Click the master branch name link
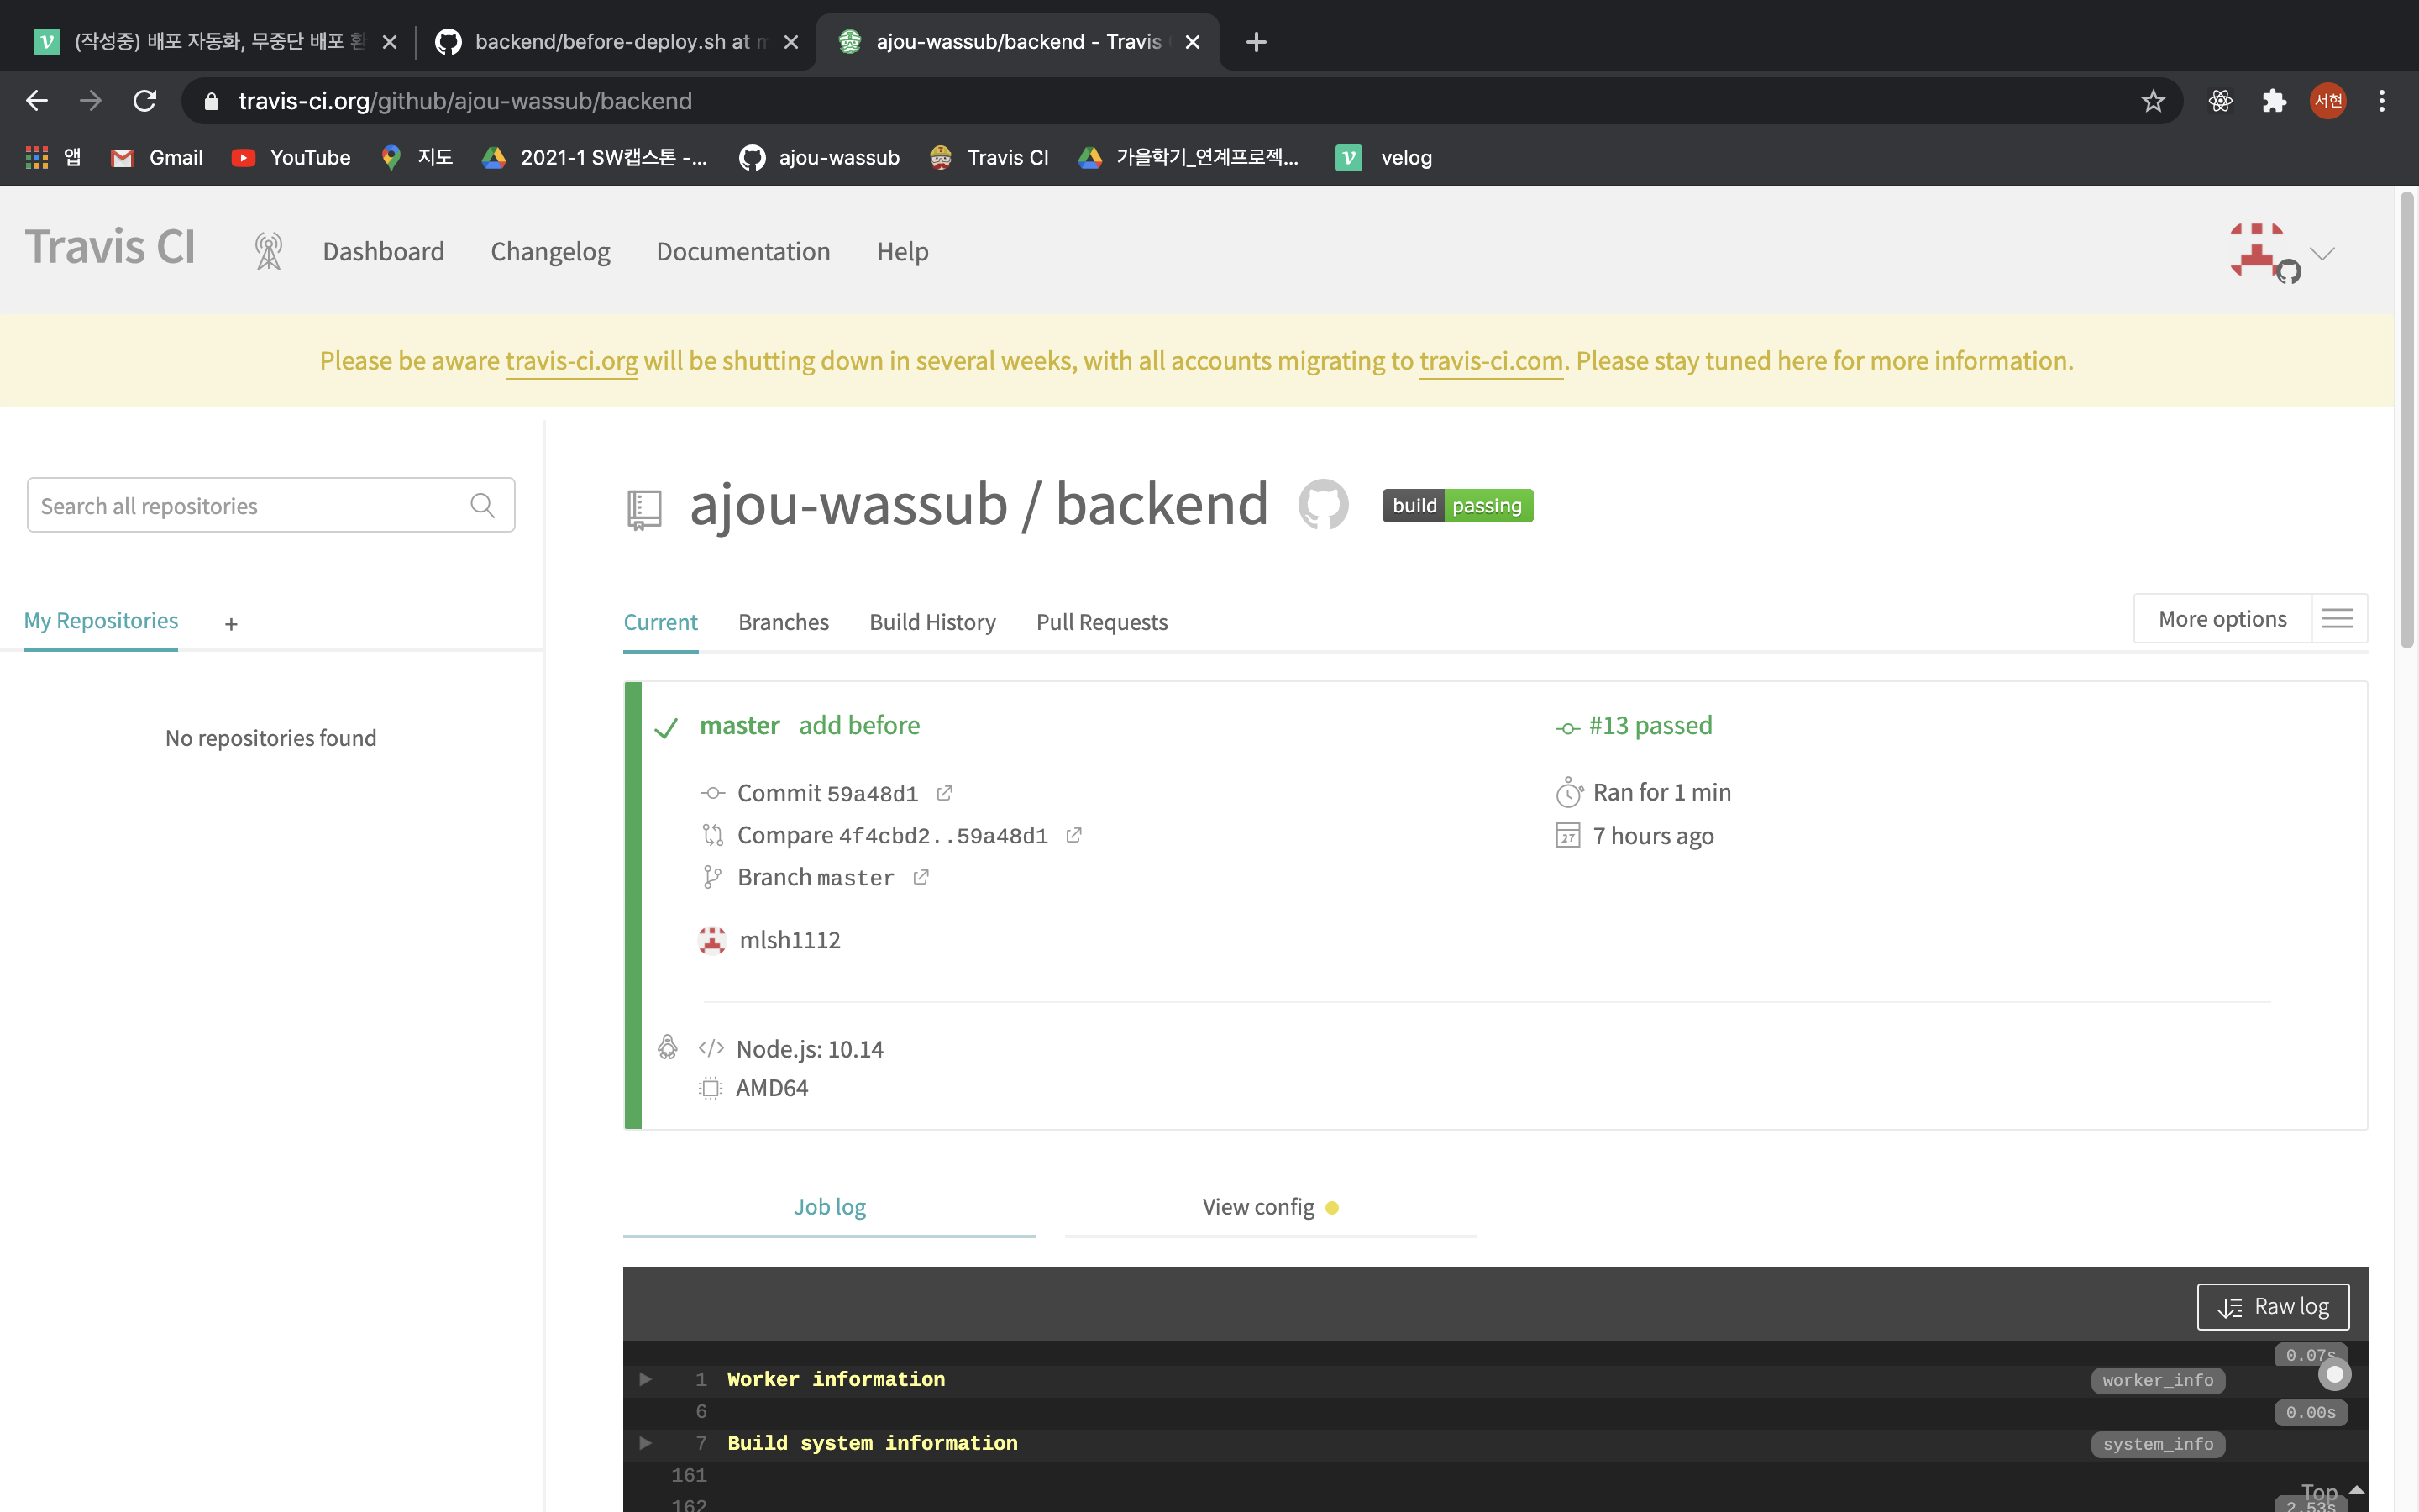This screenshot has width=2419, height=1512. (x=738, y=725)
